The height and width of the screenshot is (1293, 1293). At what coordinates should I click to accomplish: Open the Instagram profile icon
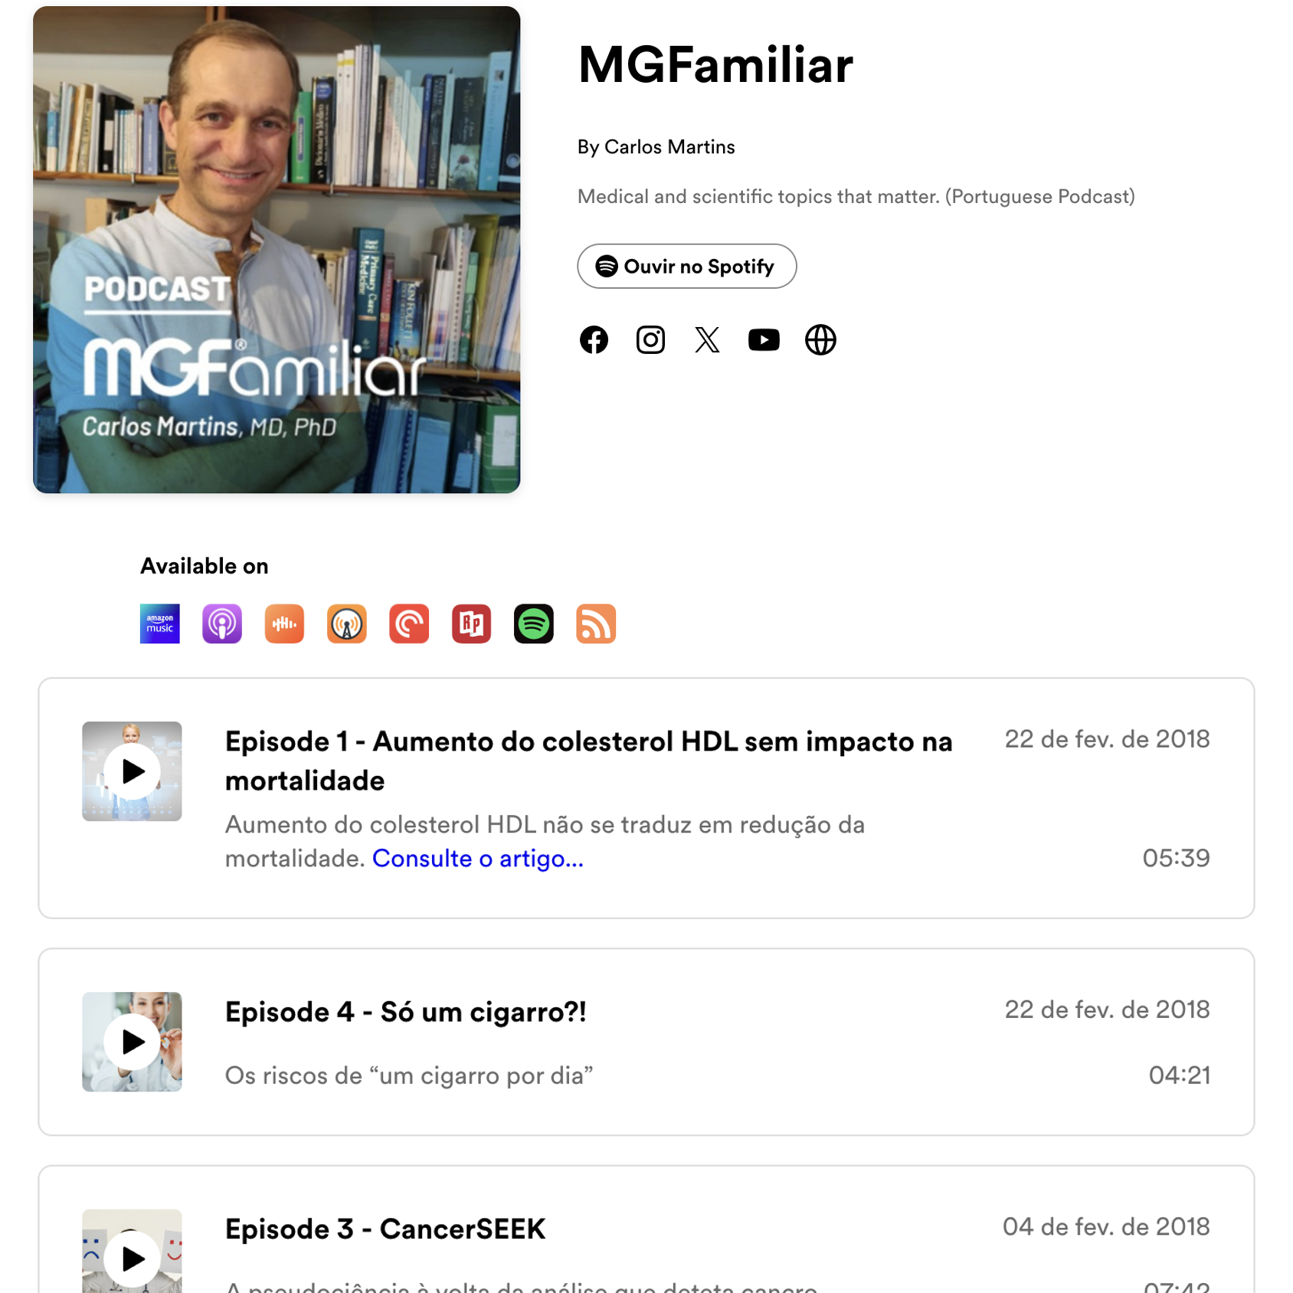[650, 339]
